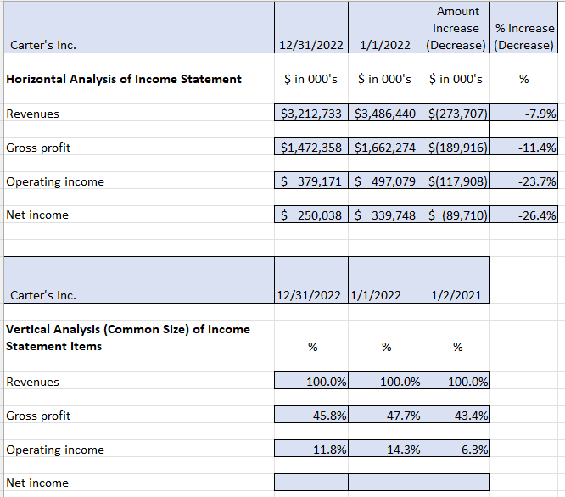Click the second Carter's Inc. title cell
This screenshot has width=565, height=497.
(139, 280)
